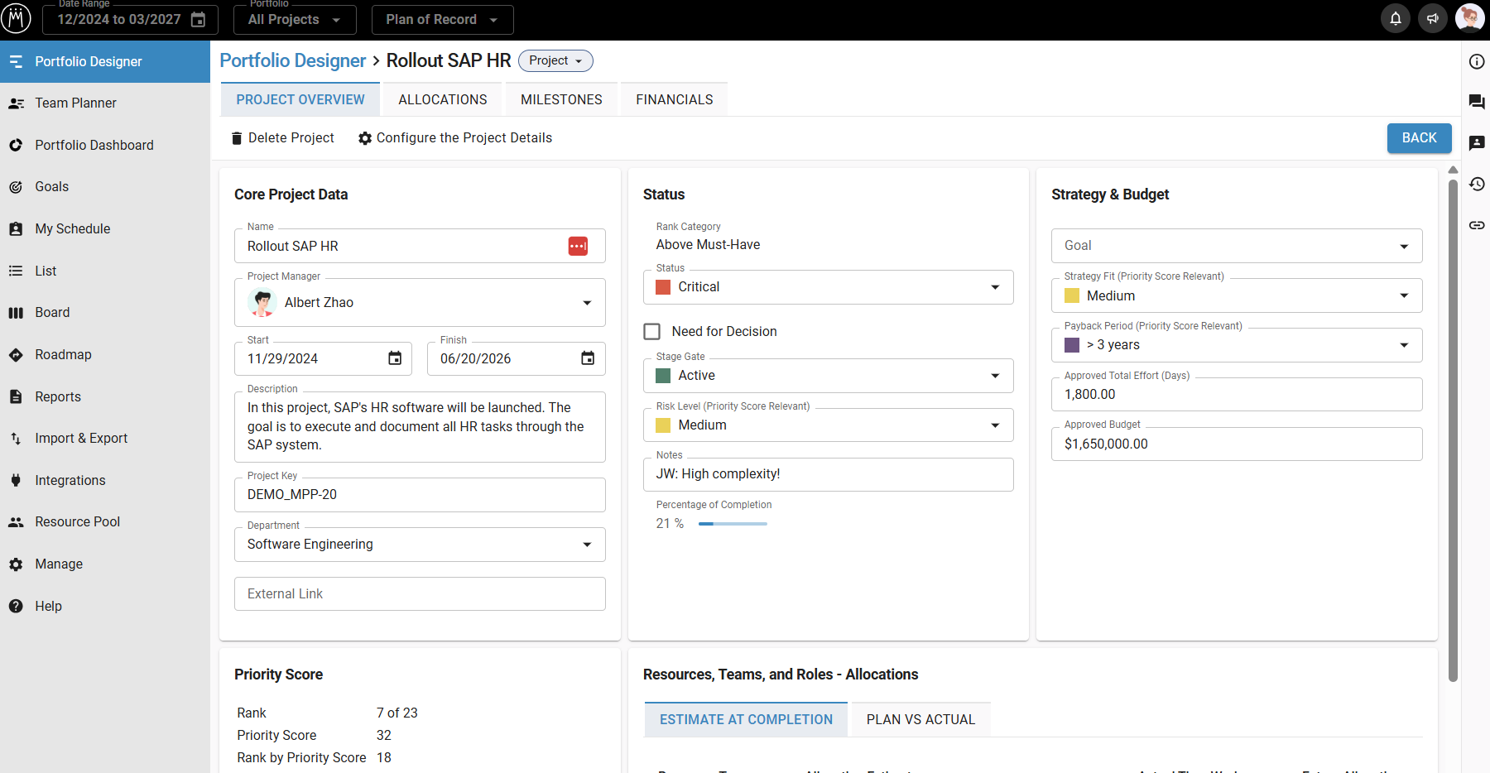Click the BACK button
The width and height of the screenshot is (1490, 773).
pyautogui.click(x=1419, y=138)
